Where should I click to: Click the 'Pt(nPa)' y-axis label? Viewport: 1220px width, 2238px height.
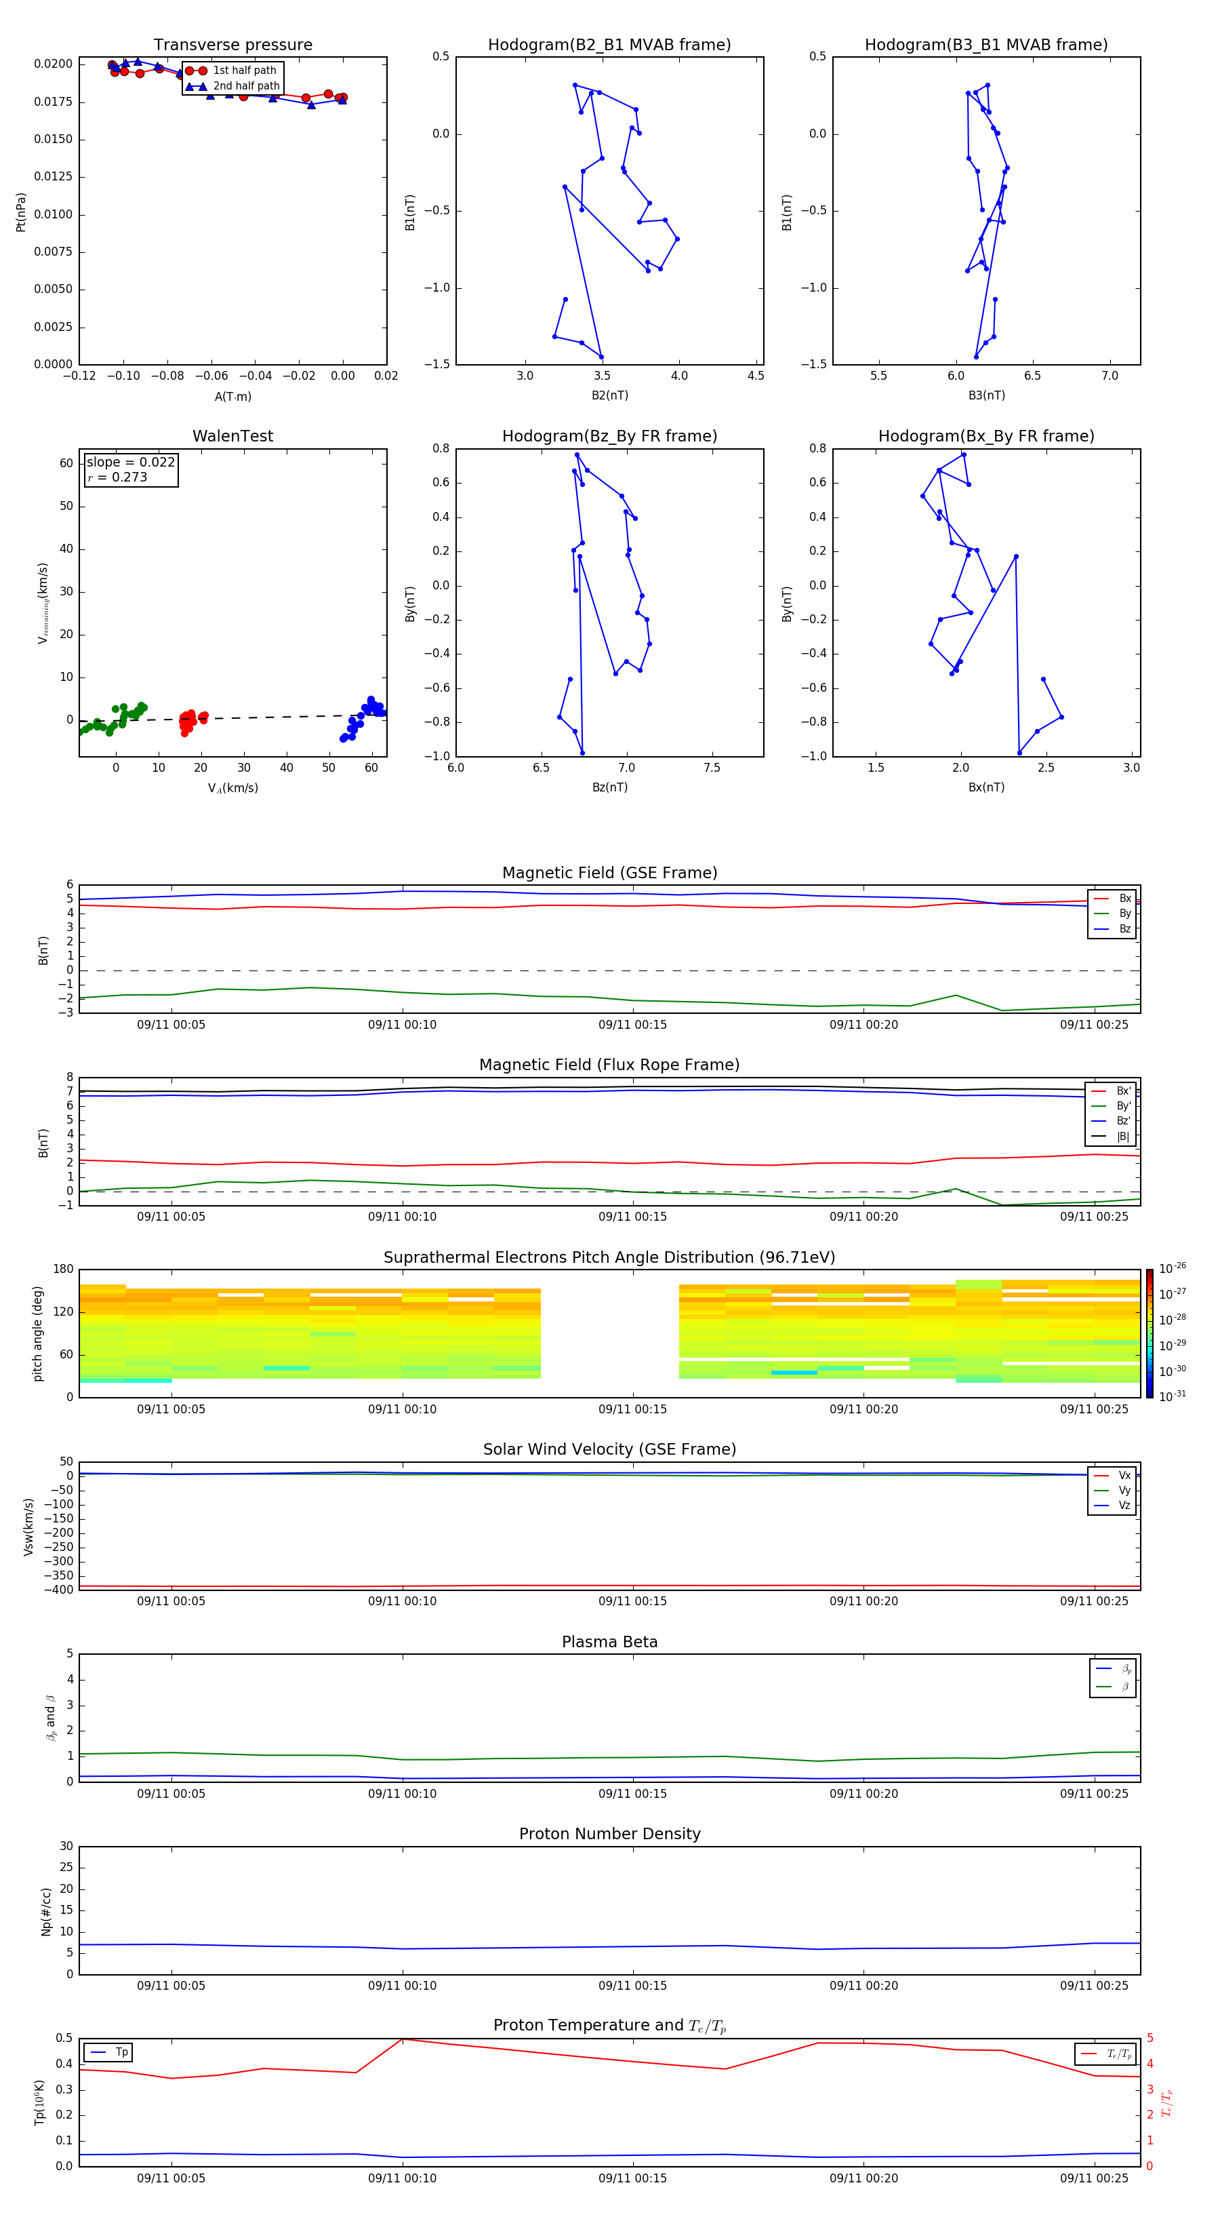click(x=21, y=211)
